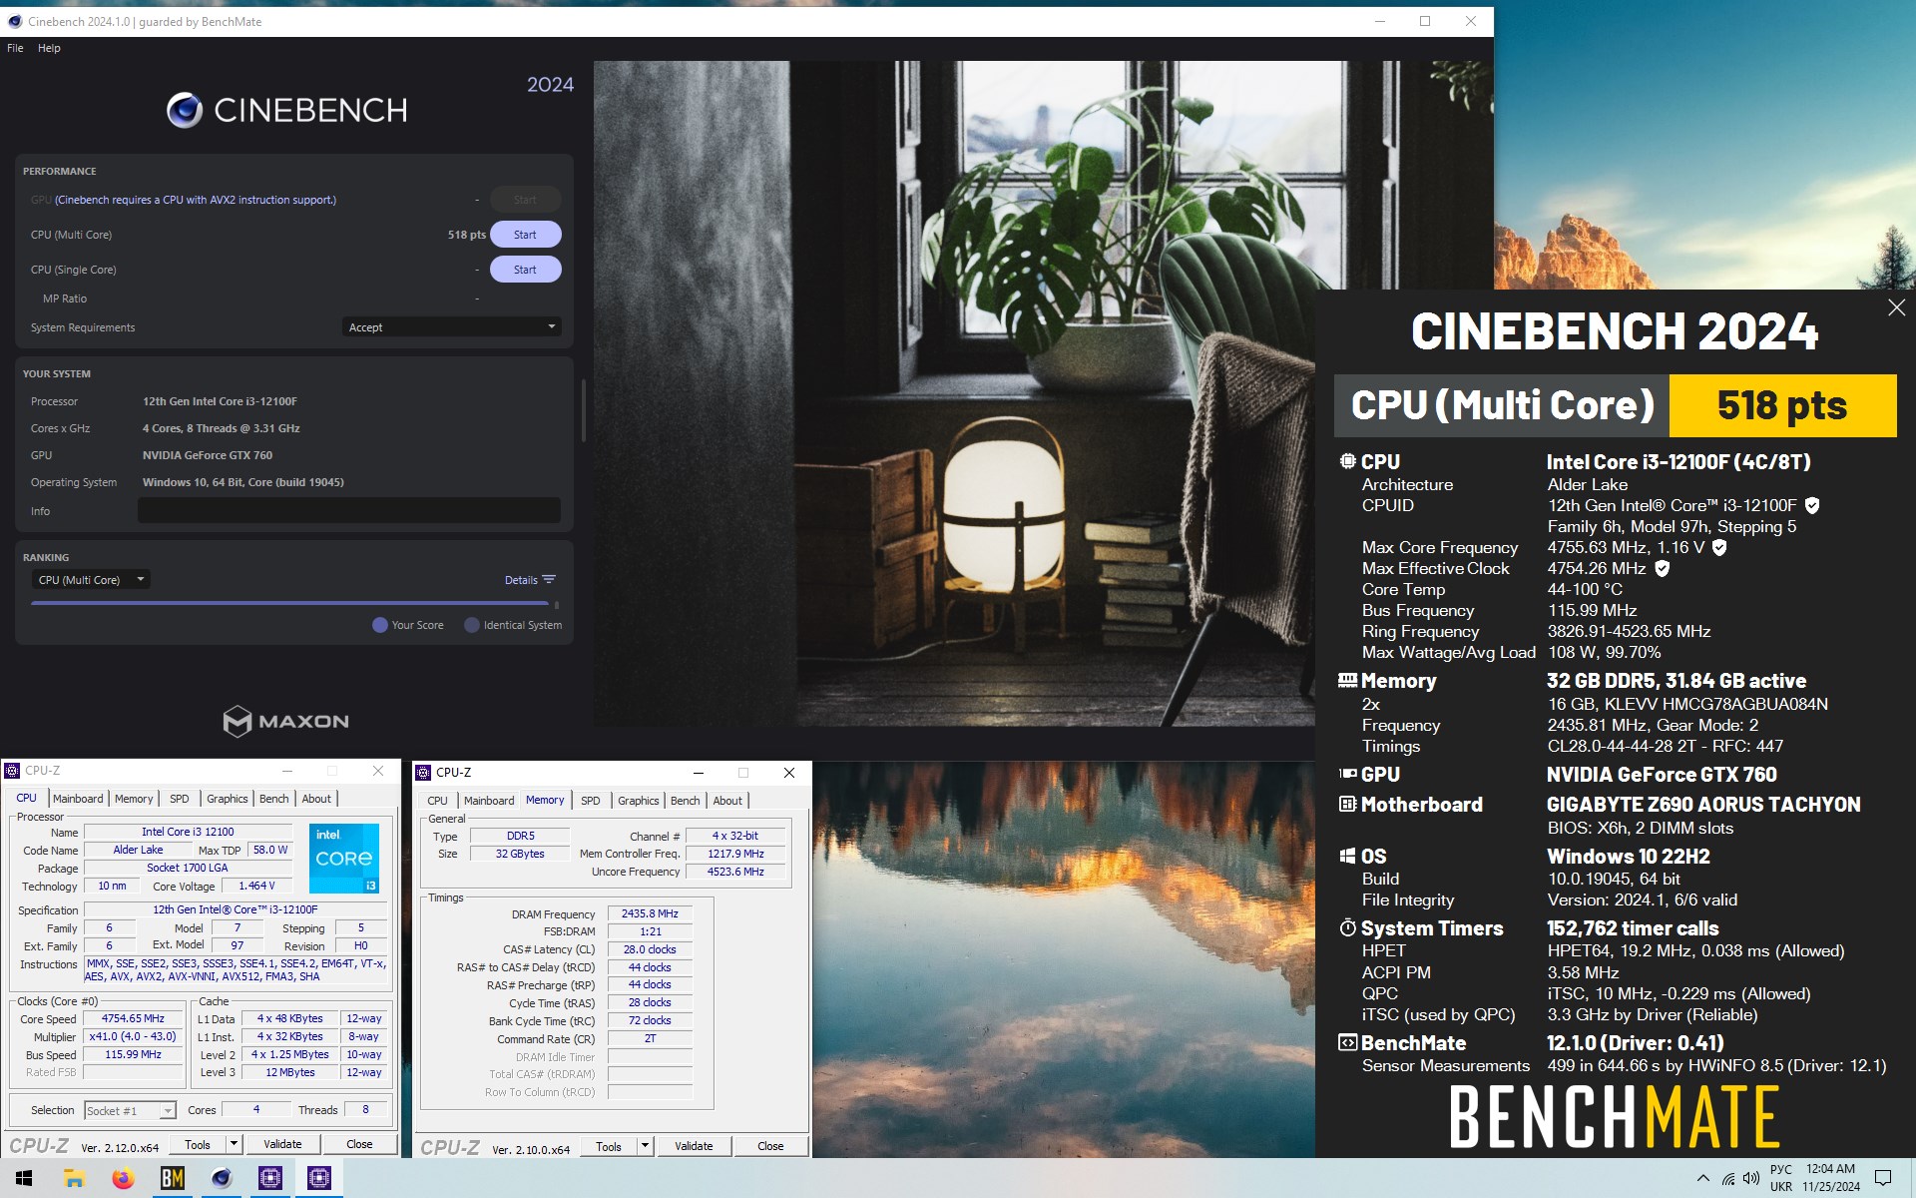Click Details filter icon in Ranking
Viewport: 1916px width, 1198px height.
coord(549,580)
